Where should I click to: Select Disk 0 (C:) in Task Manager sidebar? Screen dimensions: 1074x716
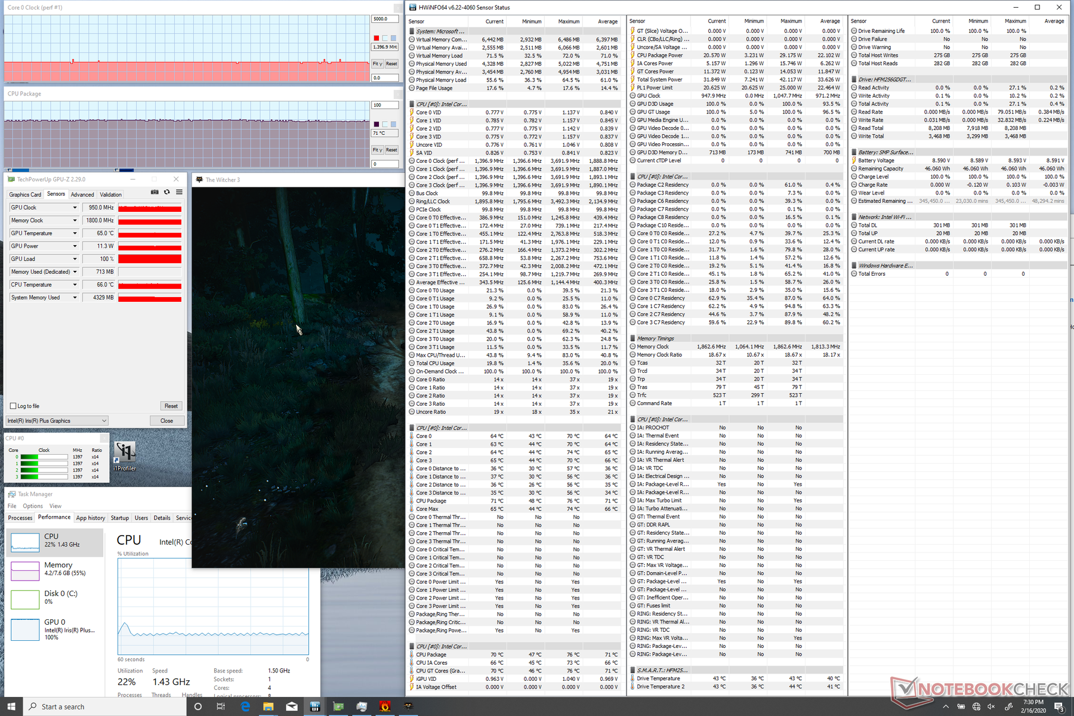55,598
